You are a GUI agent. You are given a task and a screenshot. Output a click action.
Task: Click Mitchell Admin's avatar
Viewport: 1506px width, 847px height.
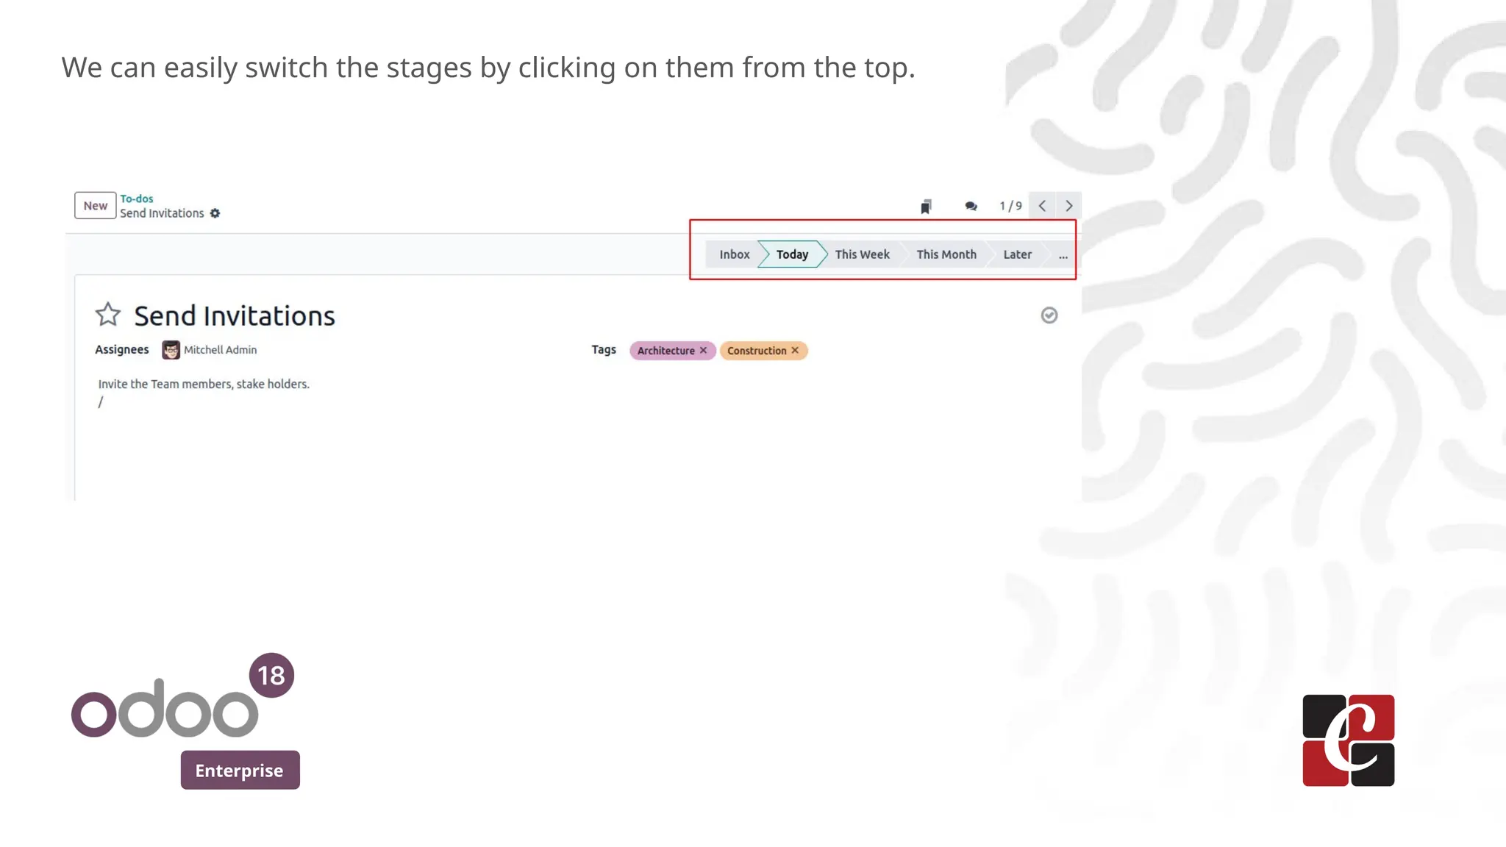pyautogui.click(x=171, y=350)
